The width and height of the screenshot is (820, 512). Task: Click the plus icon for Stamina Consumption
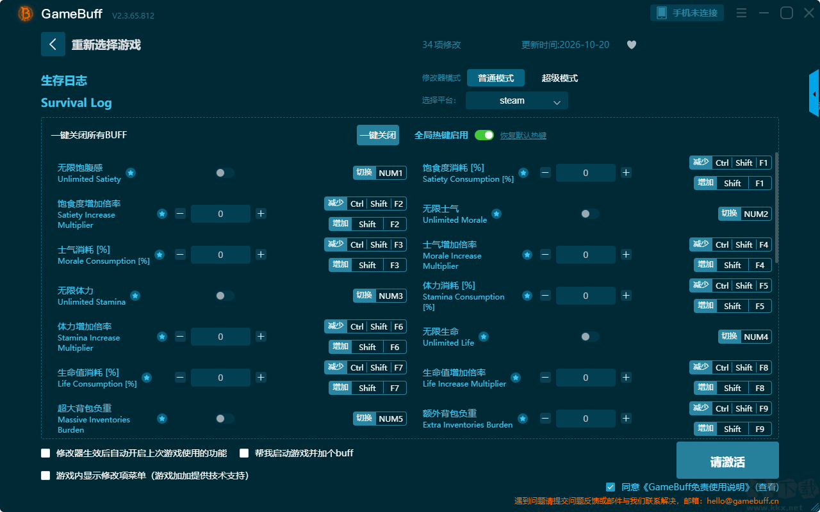(626, 296)
